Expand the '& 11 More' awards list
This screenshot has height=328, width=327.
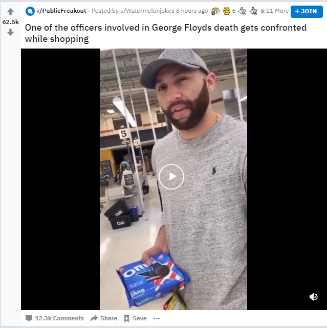(274, 11)
